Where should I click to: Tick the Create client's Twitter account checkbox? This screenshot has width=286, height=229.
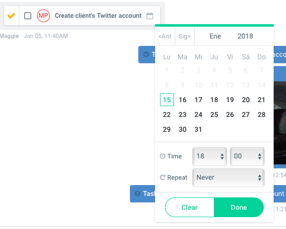(x=28, y=16)
